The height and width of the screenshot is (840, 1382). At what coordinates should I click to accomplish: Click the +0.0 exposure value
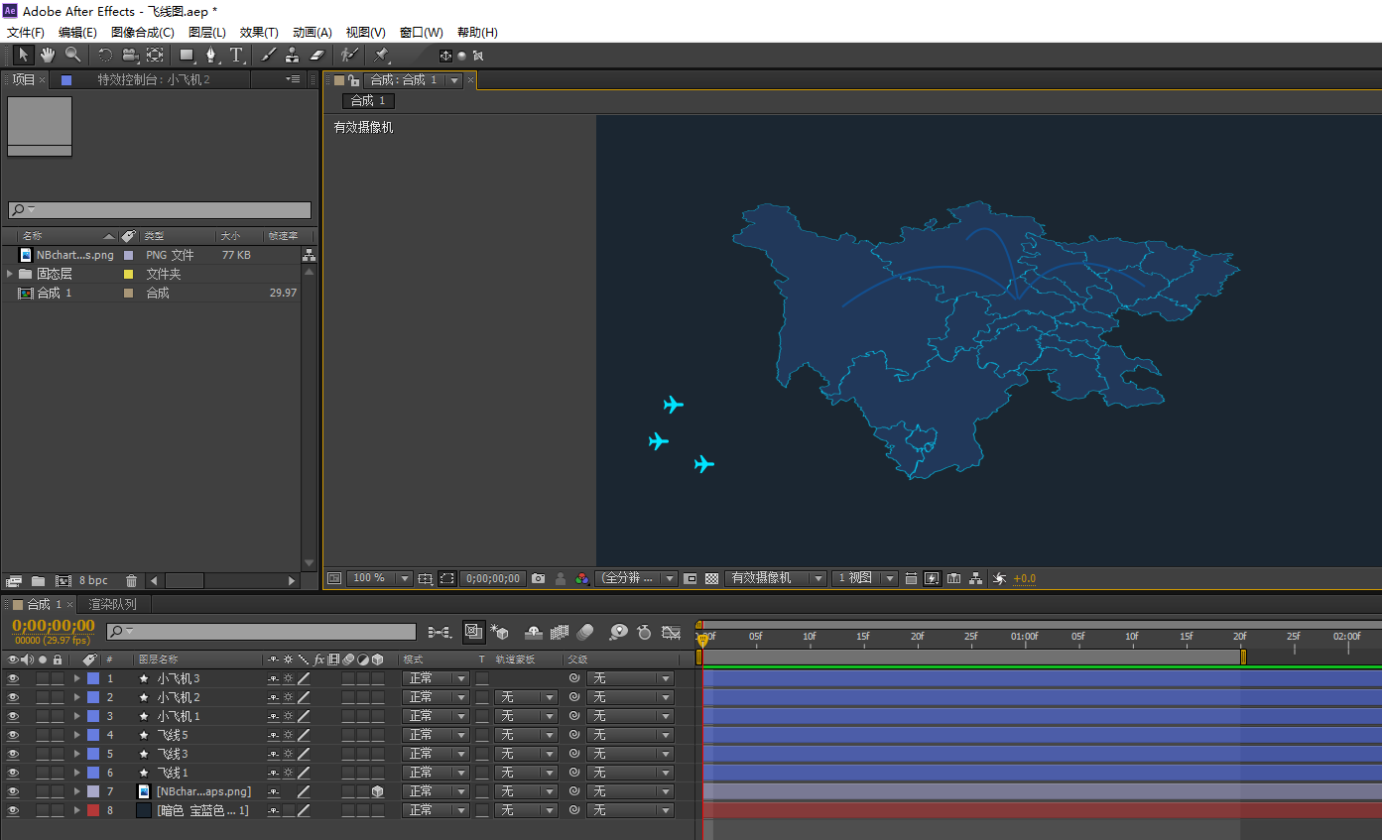pyautogui.click(x=1024, y=579)
